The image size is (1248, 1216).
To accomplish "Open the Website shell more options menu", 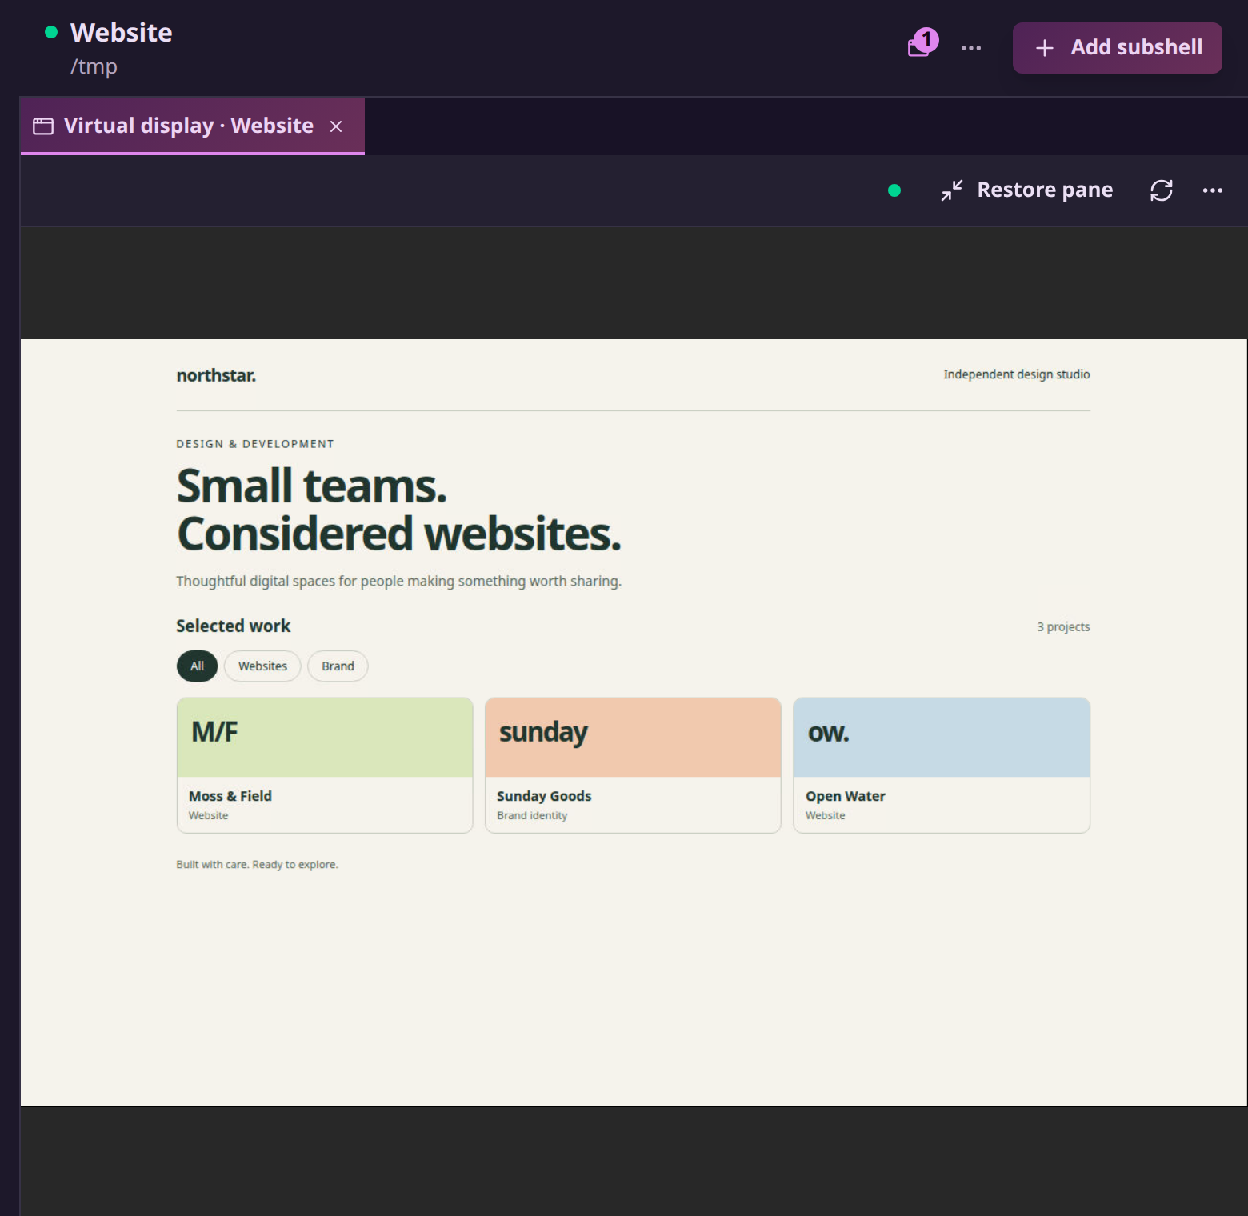I will 971,48.
